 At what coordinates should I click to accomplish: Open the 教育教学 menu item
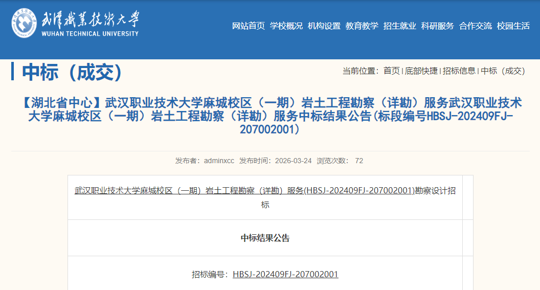[362, 26]
